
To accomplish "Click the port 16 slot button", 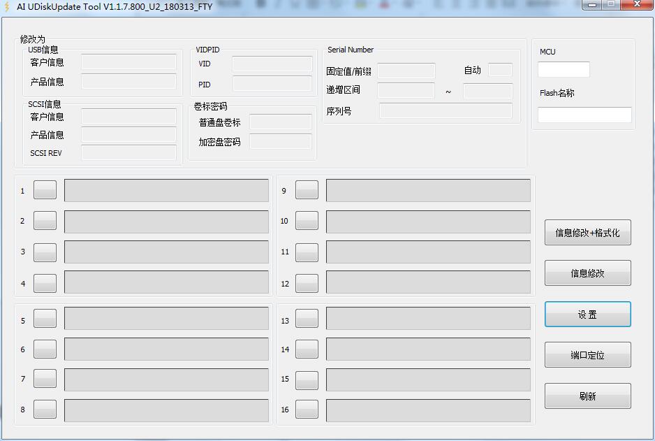I will coord(307,410).
